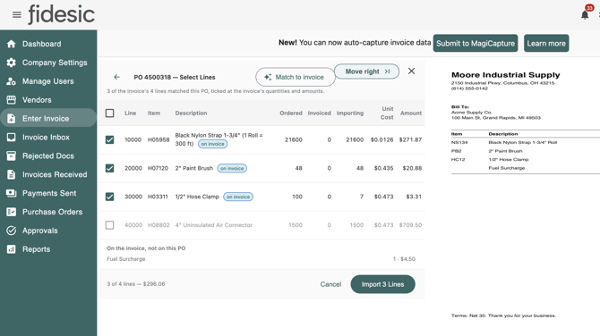Click the Payments Sent icon
Screen dimensions: 600x336
11,193
